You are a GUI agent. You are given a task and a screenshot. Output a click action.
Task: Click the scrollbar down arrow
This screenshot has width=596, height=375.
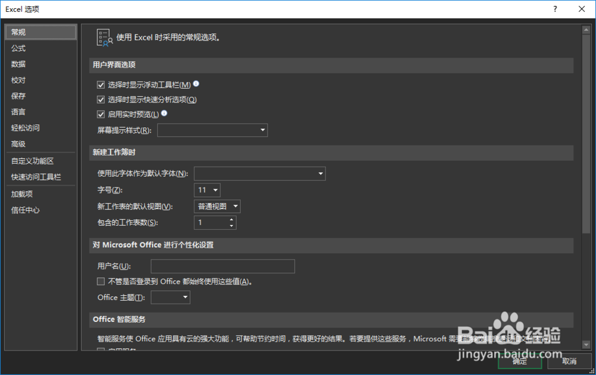[586, 345]
